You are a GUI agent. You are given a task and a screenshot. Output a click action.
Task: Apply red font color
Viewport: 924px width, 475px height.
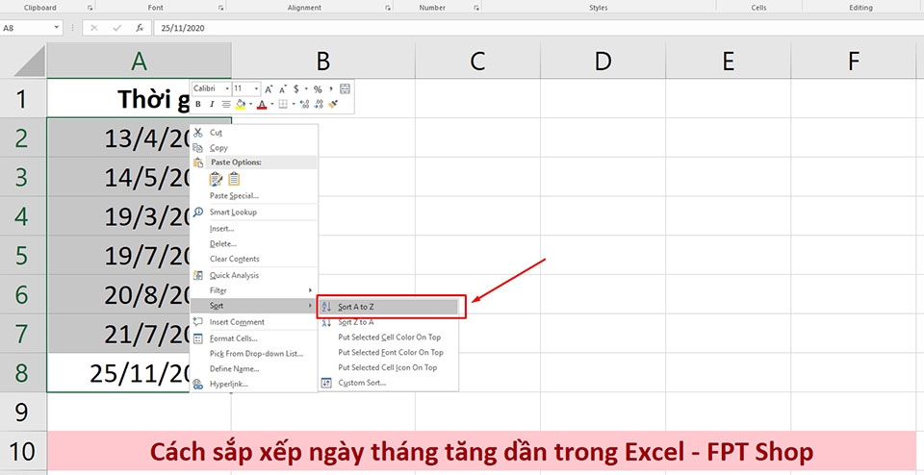tap(262, 104)
